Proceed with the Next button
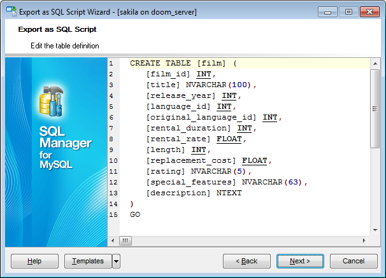The image size is (386, 278). pyautogui.click(x=300, y=261)
